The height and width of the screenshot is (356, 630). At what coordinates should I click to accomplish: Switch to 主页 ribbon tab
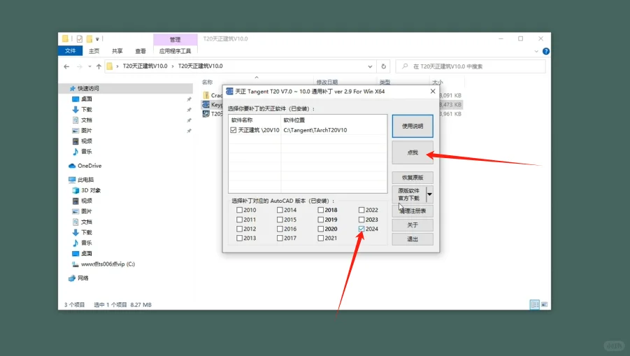tap(94, 51)
